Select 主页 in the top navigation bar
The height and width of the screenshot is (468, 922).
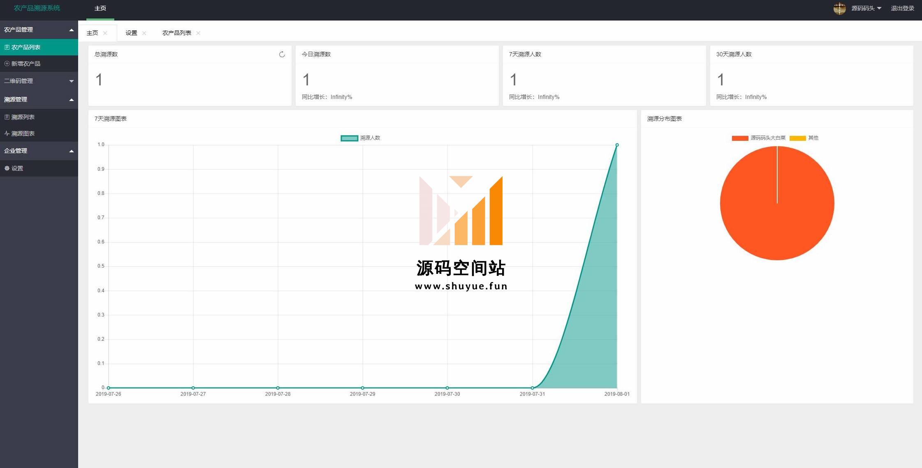[x=100, y=8]
